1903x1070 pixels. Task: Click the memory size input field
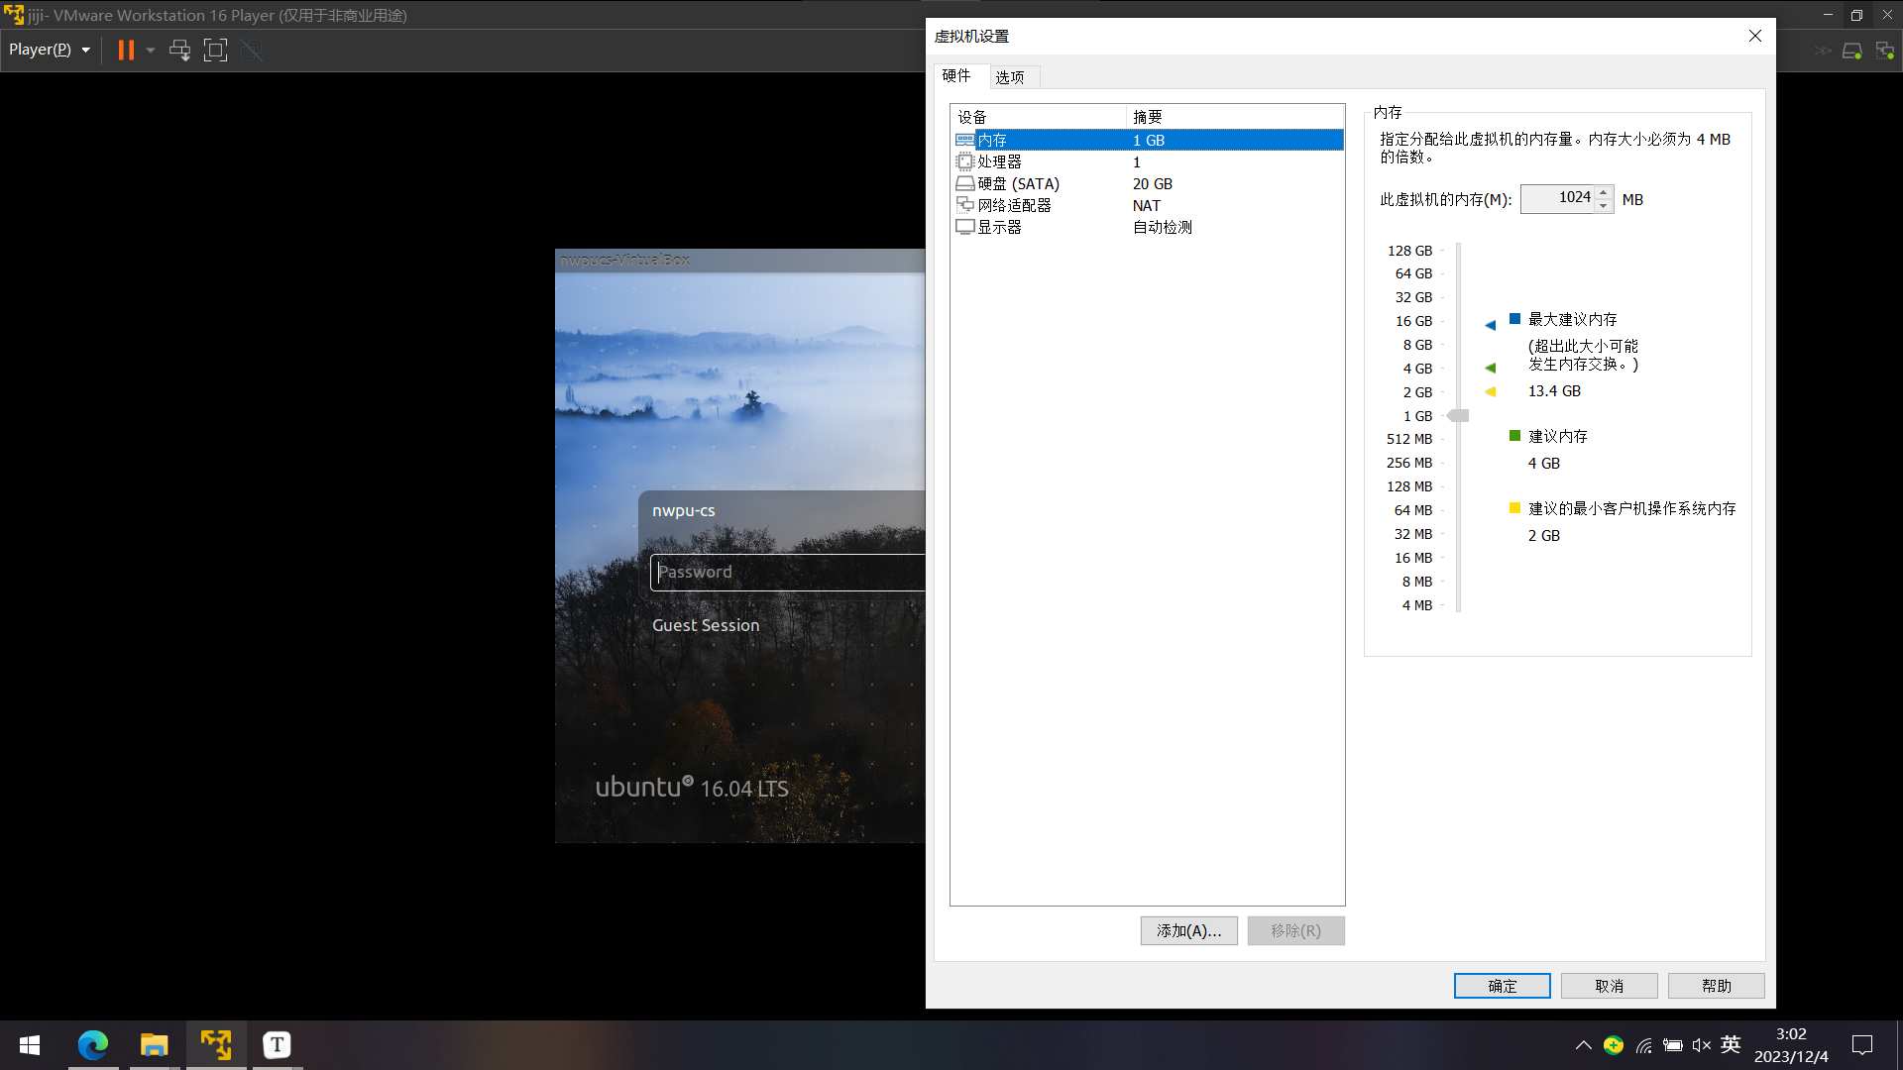pyautogui.click(x=1558, y=198)
